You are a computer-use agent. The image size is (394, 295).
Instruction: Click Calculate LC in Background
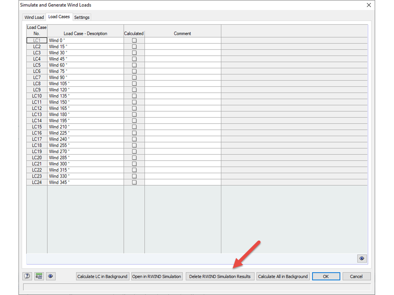tap(102, 276)
